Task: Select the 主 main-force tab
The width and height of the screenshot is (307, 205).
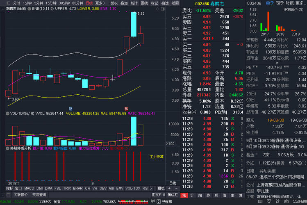Action: 232,195
